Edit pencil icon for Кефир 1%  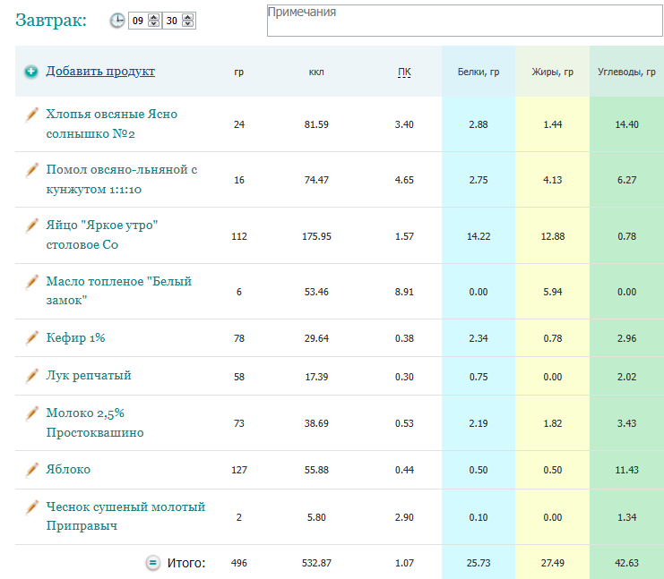pos(31,337)
